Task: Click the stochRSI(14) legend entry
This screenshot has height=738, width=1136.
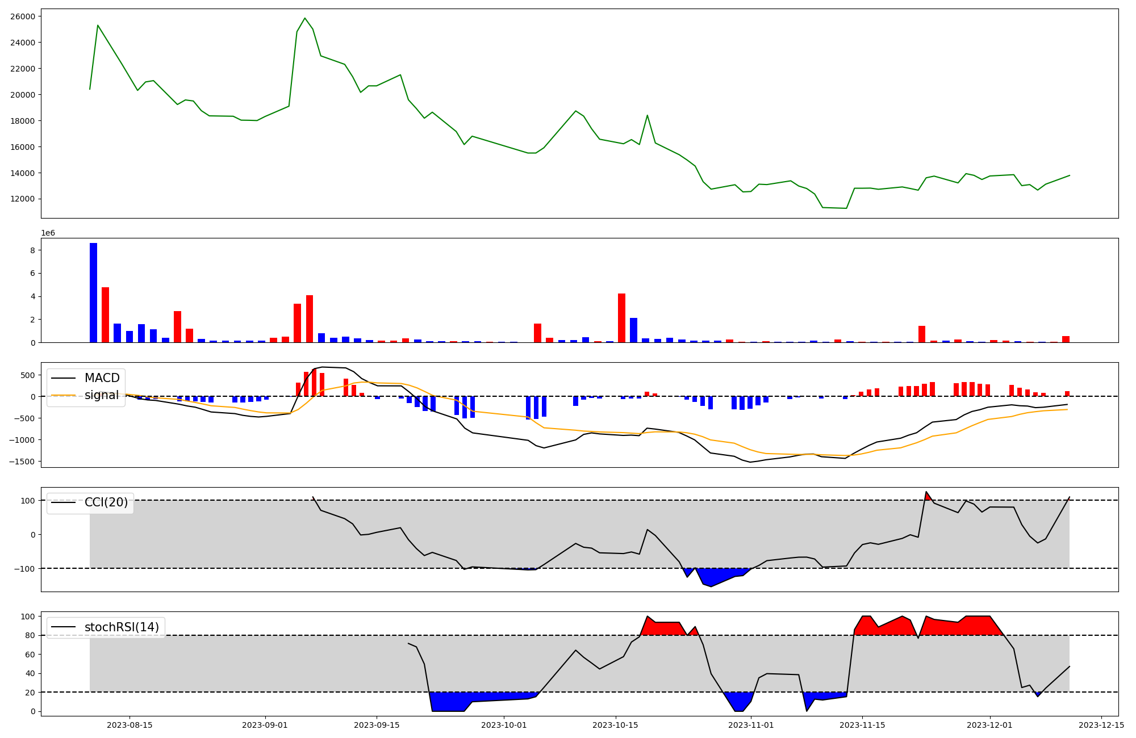Action: [x=122, y=627]
